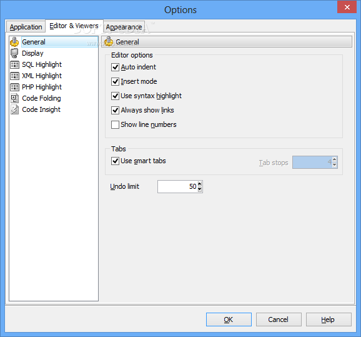Click the General category icon in sidebar

[14, 42]
